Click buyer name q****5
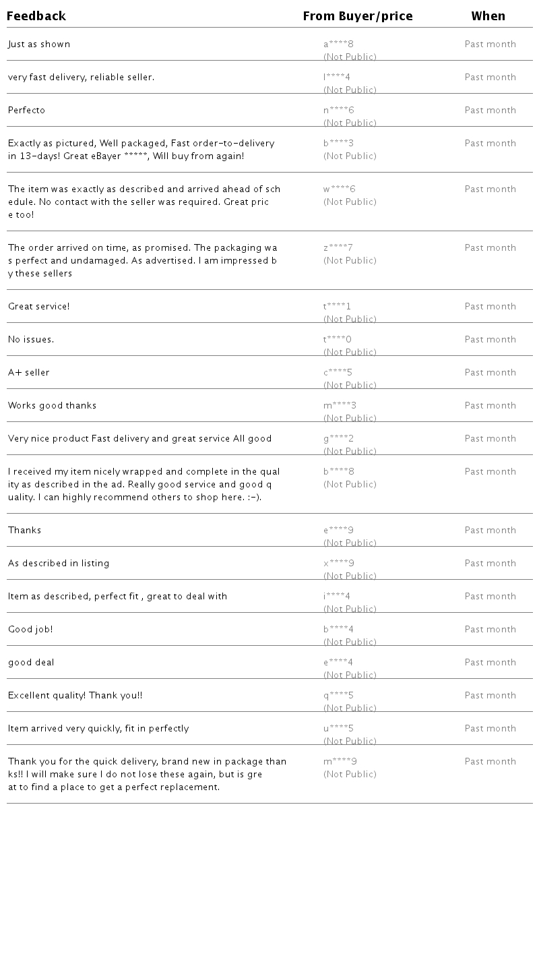Image resolution: width=539 pixels, height=960 pixels. 338,696
